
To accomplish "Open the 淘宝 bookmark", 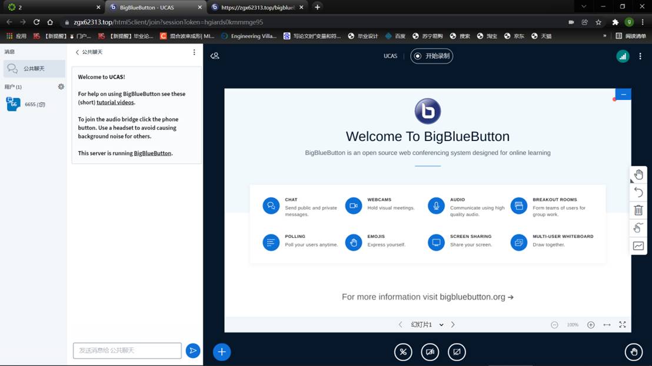I will point(487,36).
